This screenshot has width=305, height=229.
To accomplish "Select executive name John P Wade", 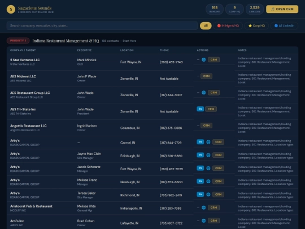I will point(87,76).
